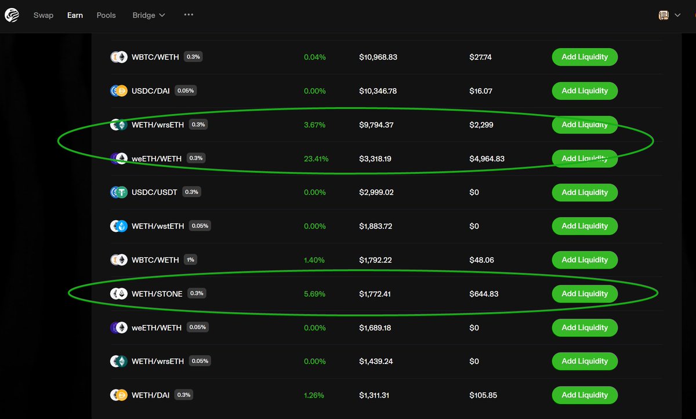Click the 1.40% APR value
The image size is (696, 419).
coord(315,260)
